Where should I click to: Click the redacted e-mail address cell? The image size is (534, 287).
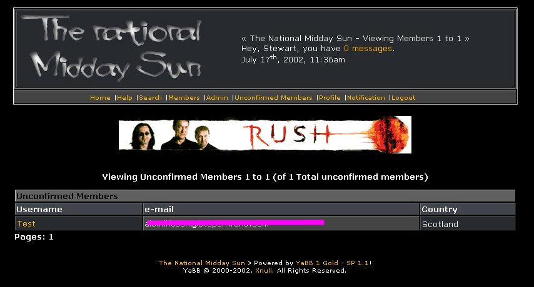(x=281, y=223)
